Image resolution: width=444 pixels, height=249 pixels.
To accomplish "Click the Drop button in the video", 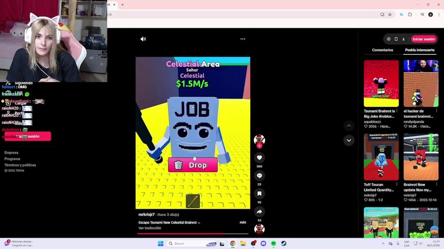I will tap(193, 165).
